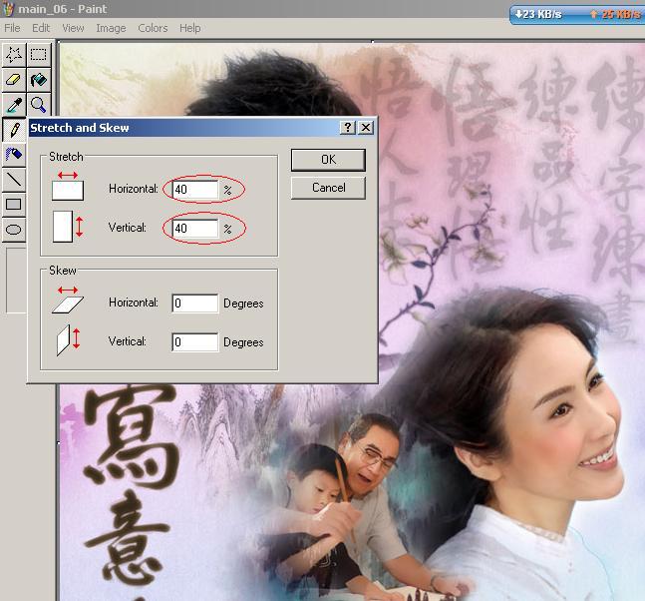The width and height of the screenshot is (645, 601).
Task: Choose the Pencil tool
Action: pyautogui.click(x=14, y=130)
